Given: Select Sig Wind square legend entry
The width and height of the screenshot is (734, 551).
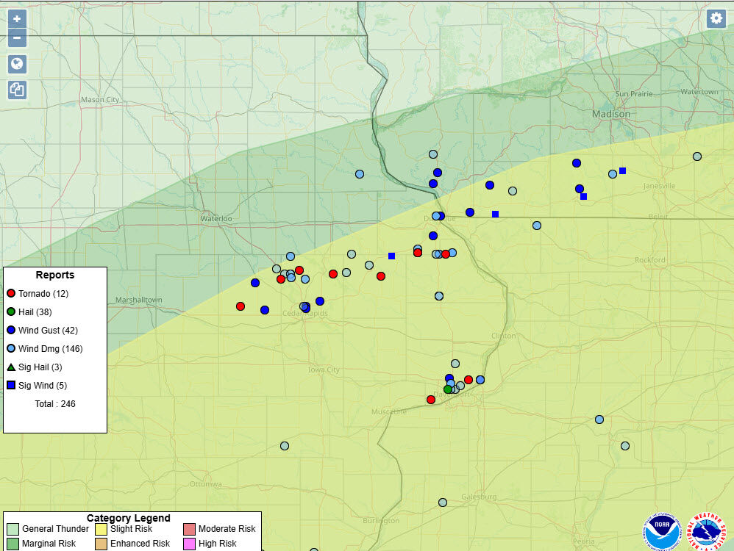Looking at the screenshot, I should [11, 386].
